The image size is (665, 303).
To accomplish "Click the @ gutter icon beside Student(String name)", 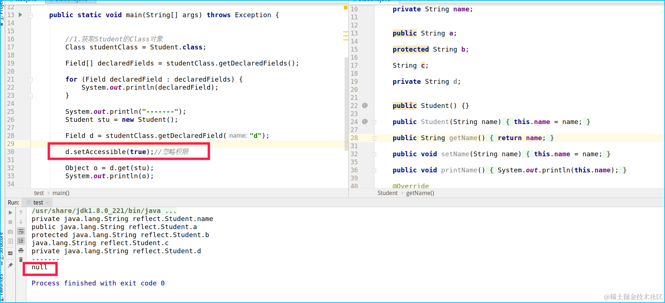I will [x=365, y=121].
